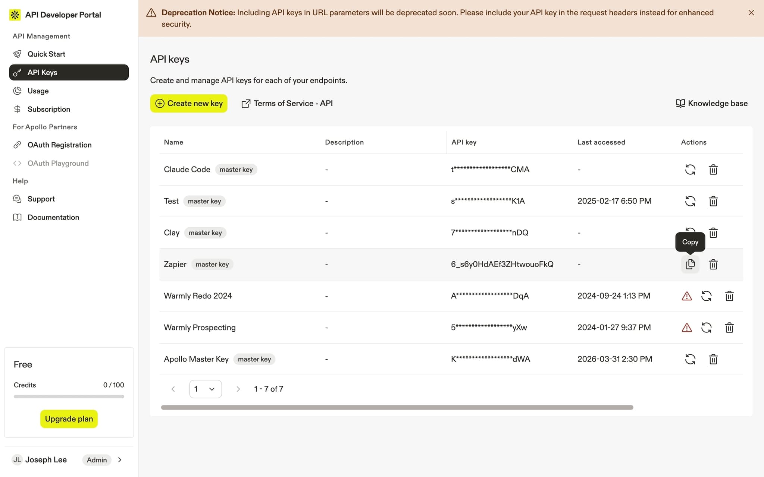The image size is (764, 477).
Task: Dismiss the deprecation notice
Action: [751, 12]
